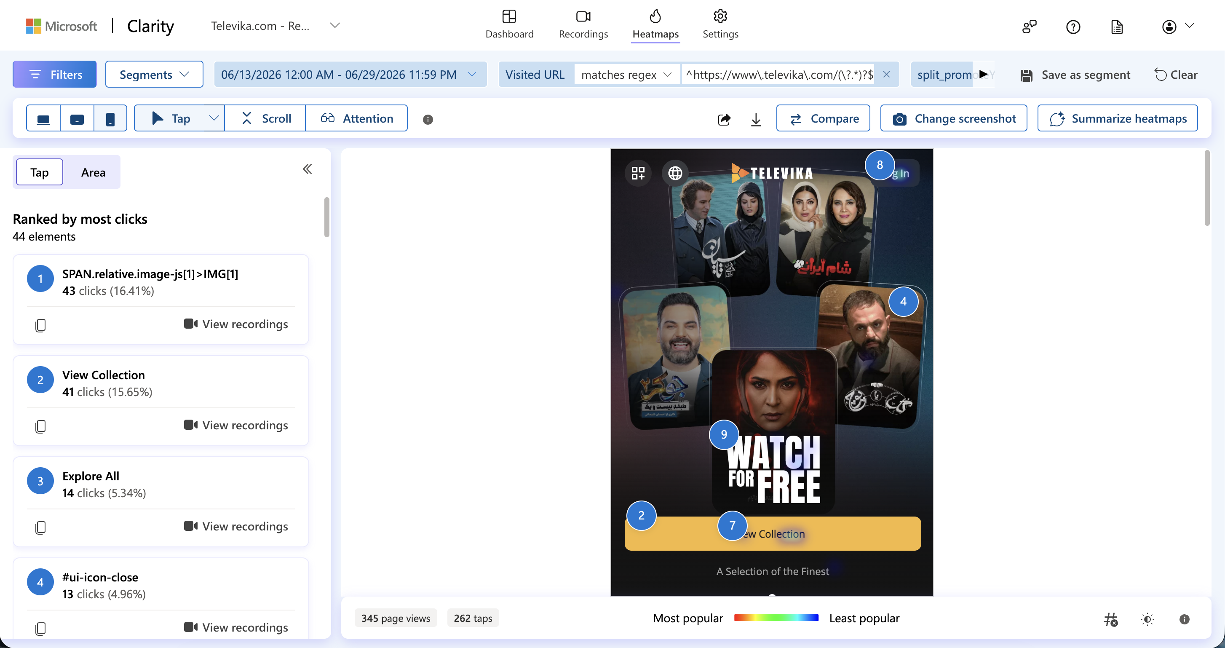Expand the Tap heatmap type dropdown arrow
The image size is (1225, 648).
pyautogui.click(x=214, y=118)
